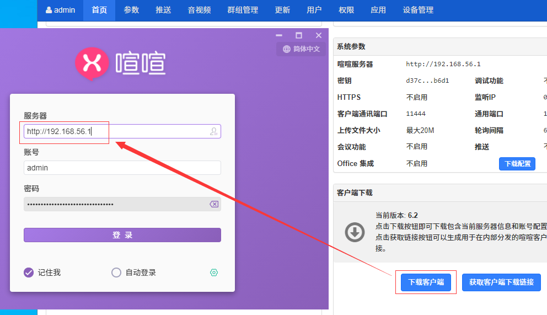Click the 最大20M upload size value
Viewport: 547px width, 315px height.
(420, 130)
